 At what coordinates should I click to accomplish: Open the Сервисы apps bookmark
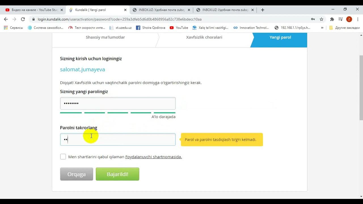13,28
